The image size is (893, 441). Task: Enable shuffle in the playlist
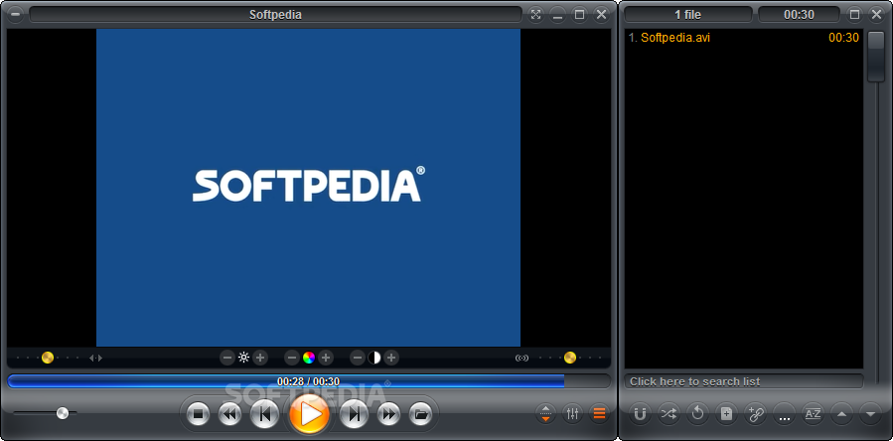[669, 414]
